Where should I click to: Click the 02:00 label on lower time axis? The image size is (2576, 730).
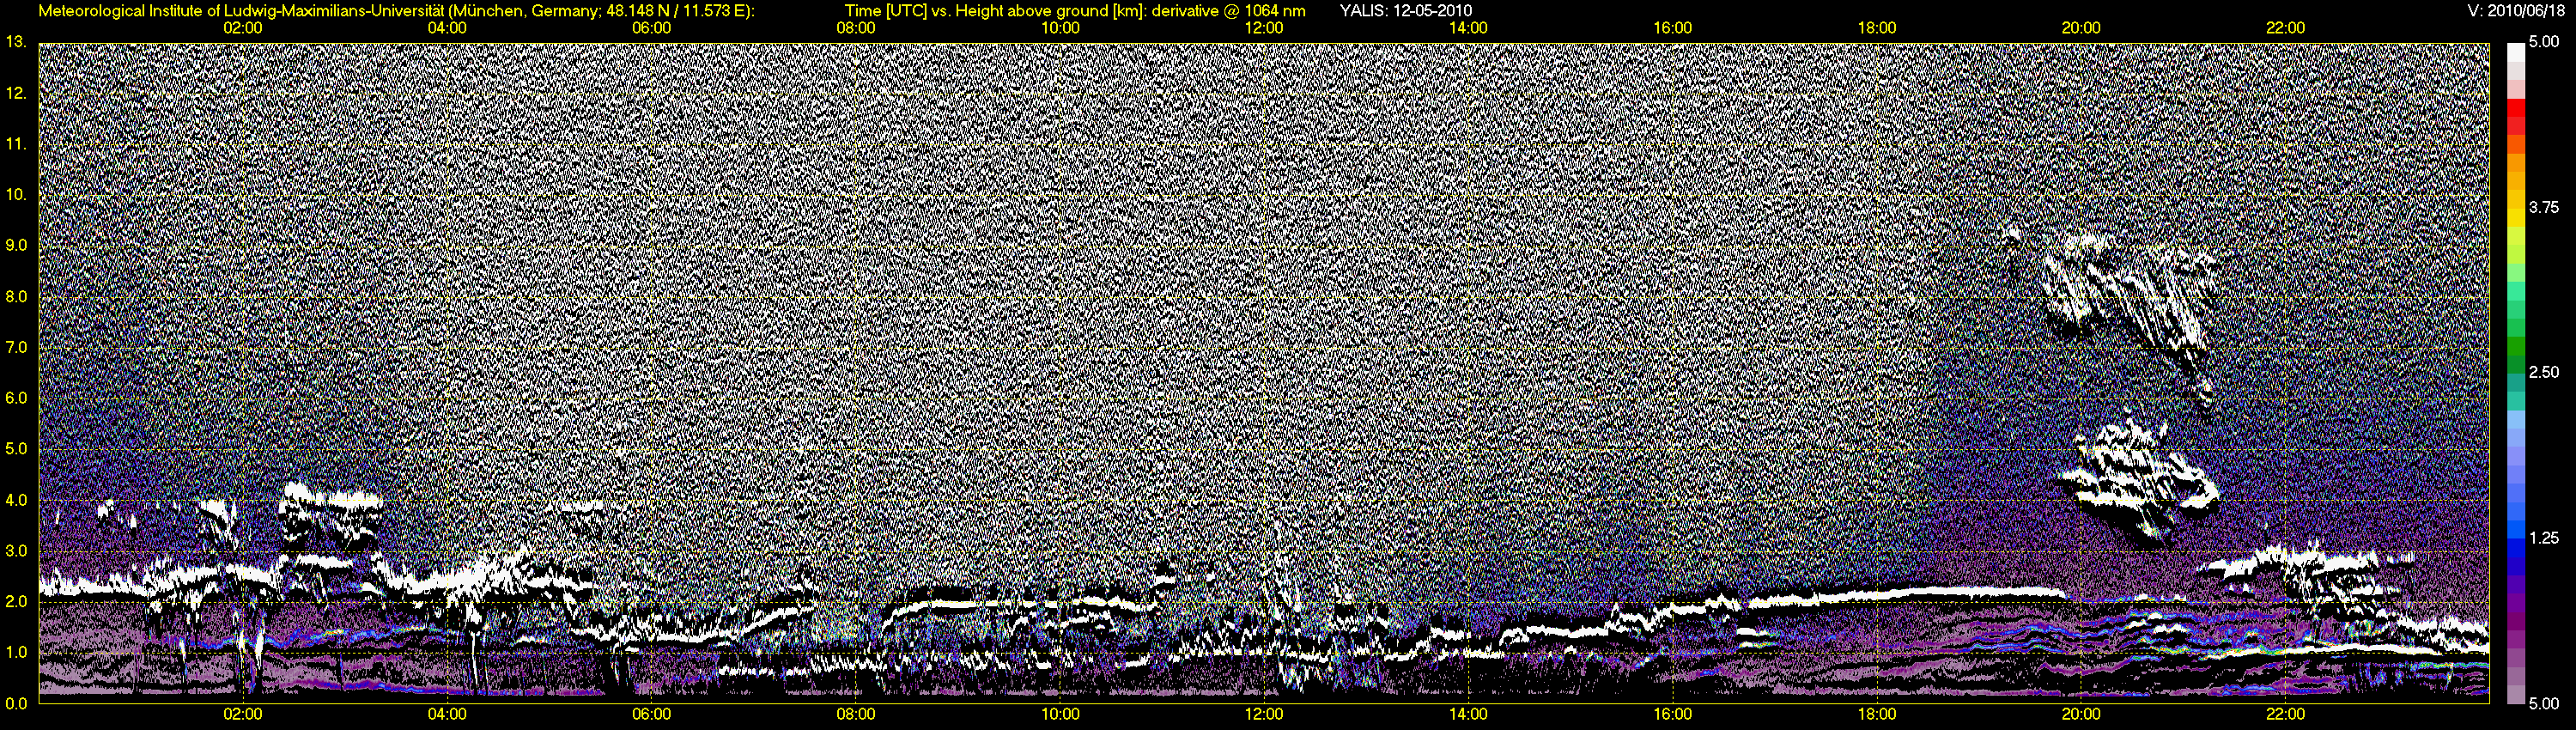[242, 714]
